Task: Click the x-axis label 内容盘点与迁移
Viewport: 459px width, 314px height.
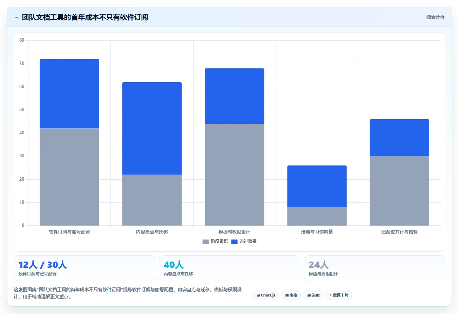Action: (152, 232)
